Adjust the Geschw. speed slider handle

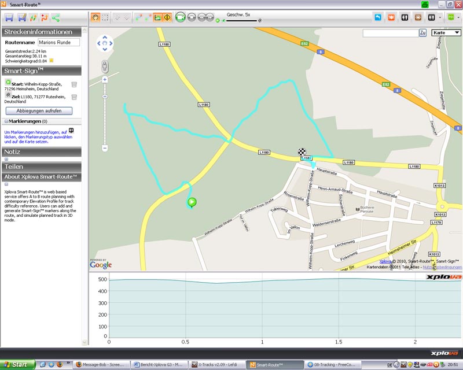pos(223,21)
